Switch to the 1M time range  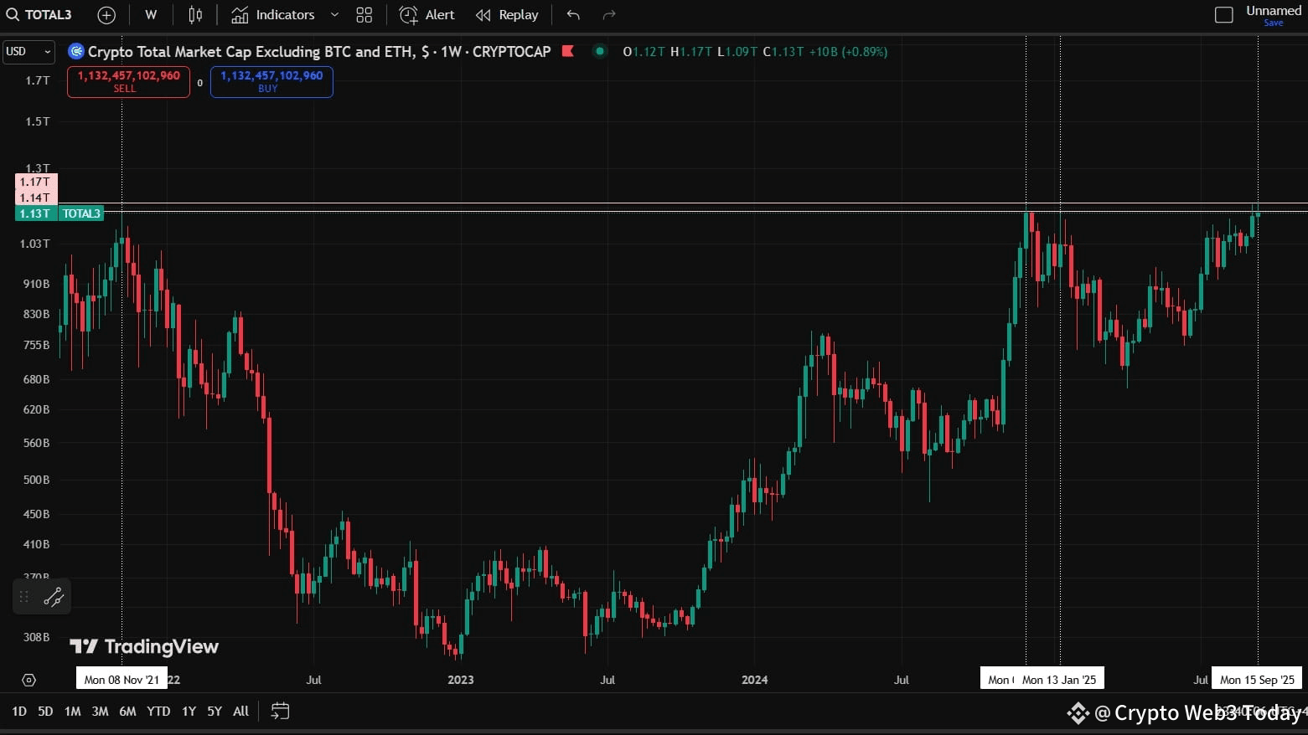(x=73, y=712)
